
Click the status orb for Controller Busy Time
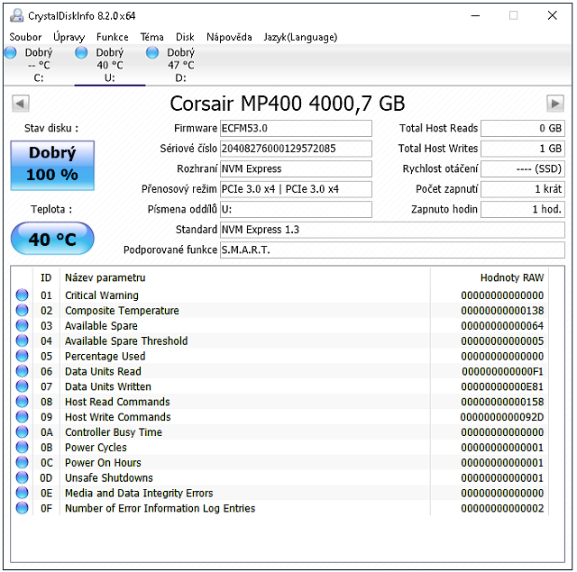pyautogui.click(x=22, y=432)
